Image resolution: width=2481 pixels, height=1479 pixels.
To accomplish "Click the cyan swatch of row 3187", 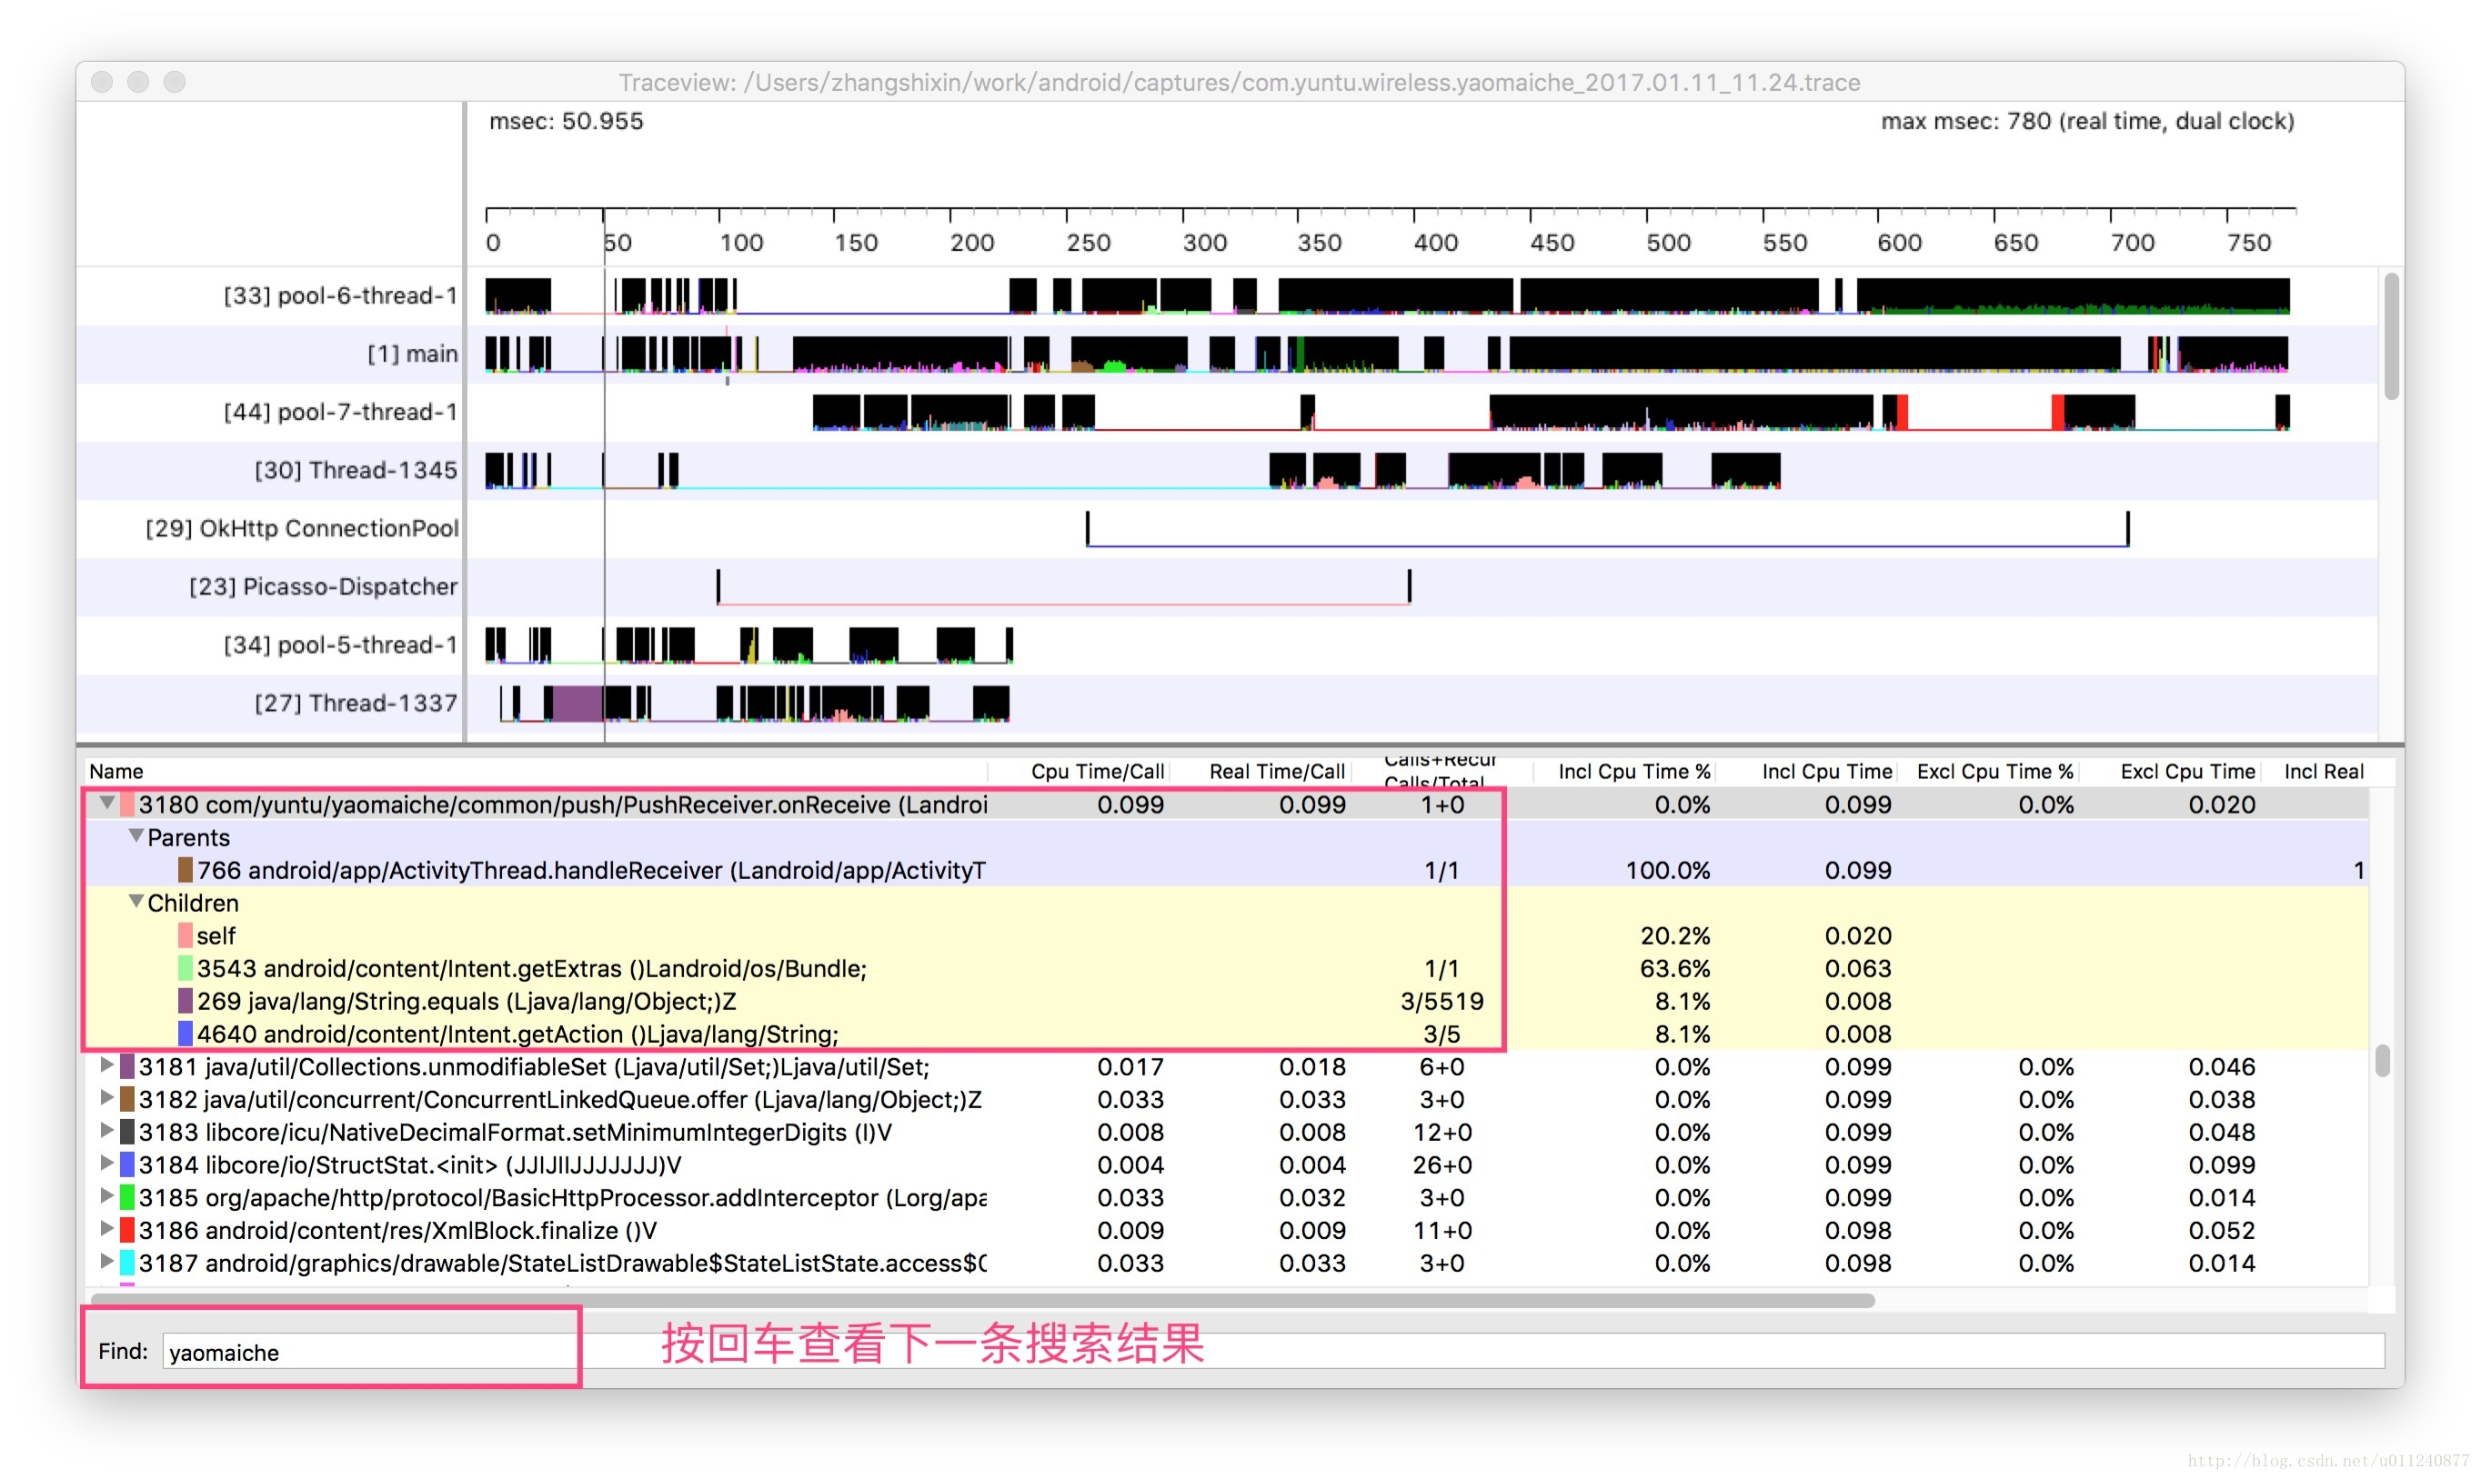I will tap(127, 1263).
